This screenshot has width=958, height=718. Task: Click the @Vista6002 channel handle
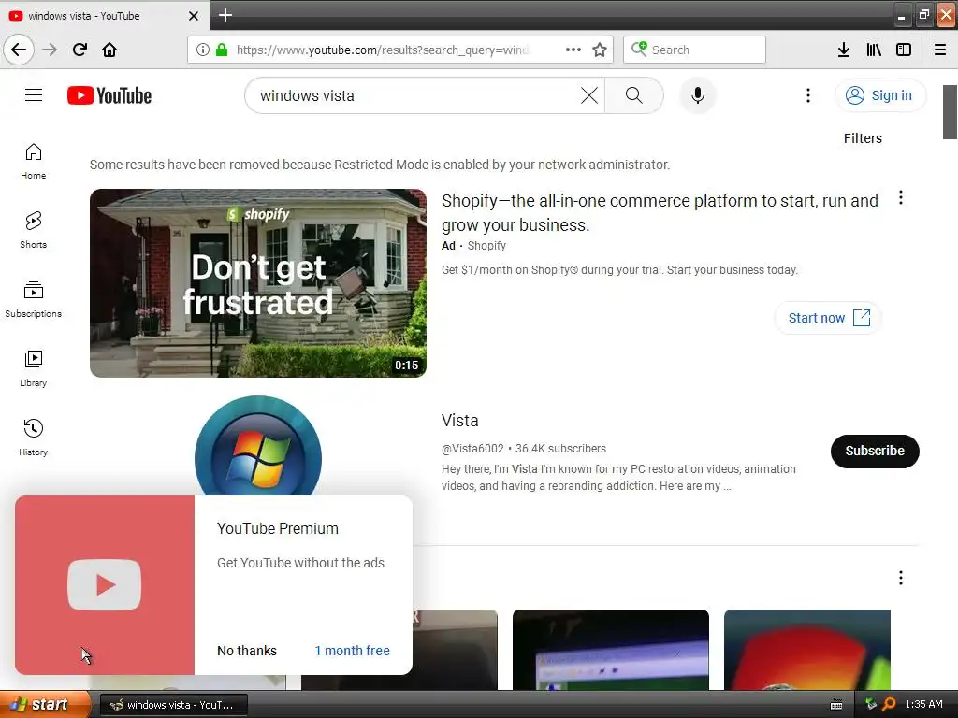(472, 449)
